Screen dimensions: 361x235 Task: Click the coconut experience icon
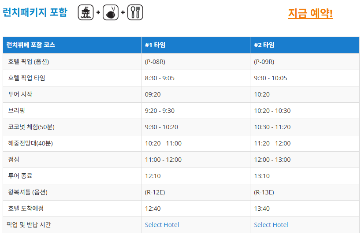click(111, 12)
